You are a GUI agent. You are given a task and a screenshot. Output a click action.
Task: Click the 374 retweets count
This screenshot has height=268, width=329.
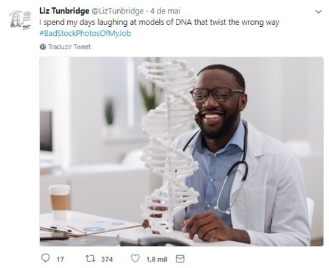(107, 259)
